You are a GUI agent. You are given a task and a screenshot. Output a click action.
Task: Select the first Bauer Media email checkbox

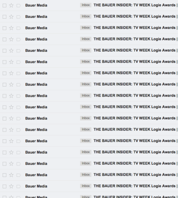(x=5, y=5)
